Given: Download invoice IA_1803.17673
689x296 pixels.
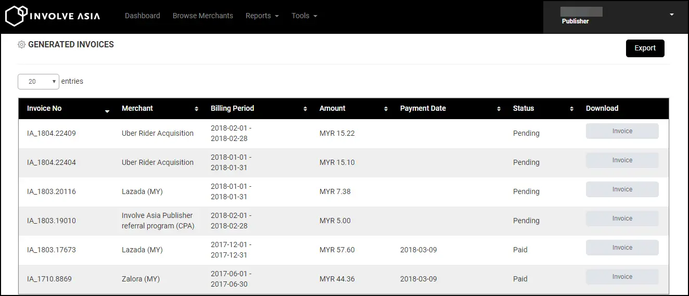Looking at the screenshot, I should tap(622, 248).
